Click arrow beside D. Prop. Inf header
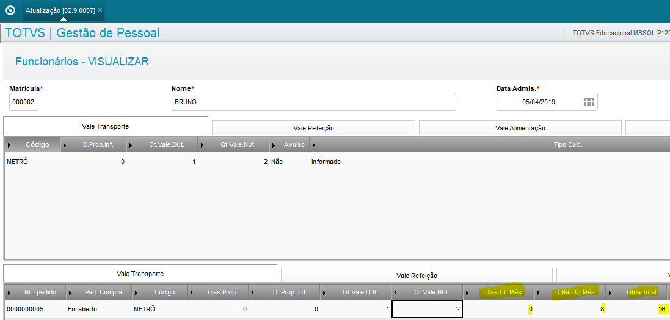This screenshot has height=320, width=670. coord(253,293)
